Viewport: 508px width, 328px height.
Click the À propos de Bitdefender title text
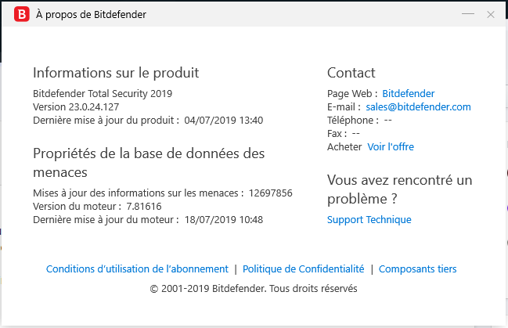pos(91,14)
